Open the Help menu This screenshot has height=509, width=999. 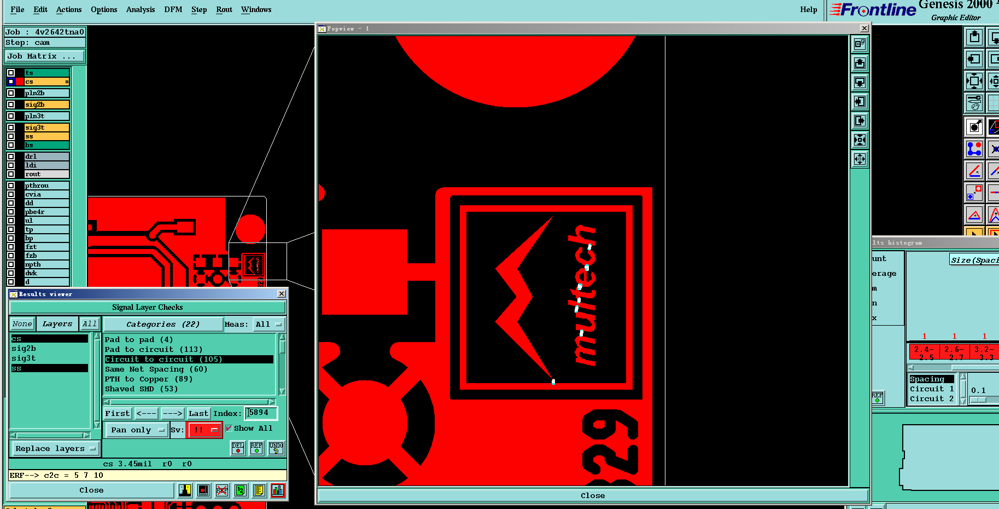pos(809,9)
